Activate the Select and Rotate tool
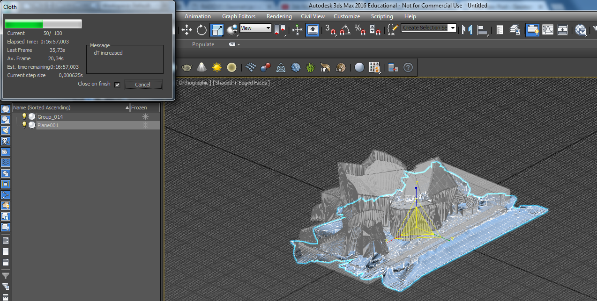The width and height of the screenshot is (597, 301). [x=201, y=30]
